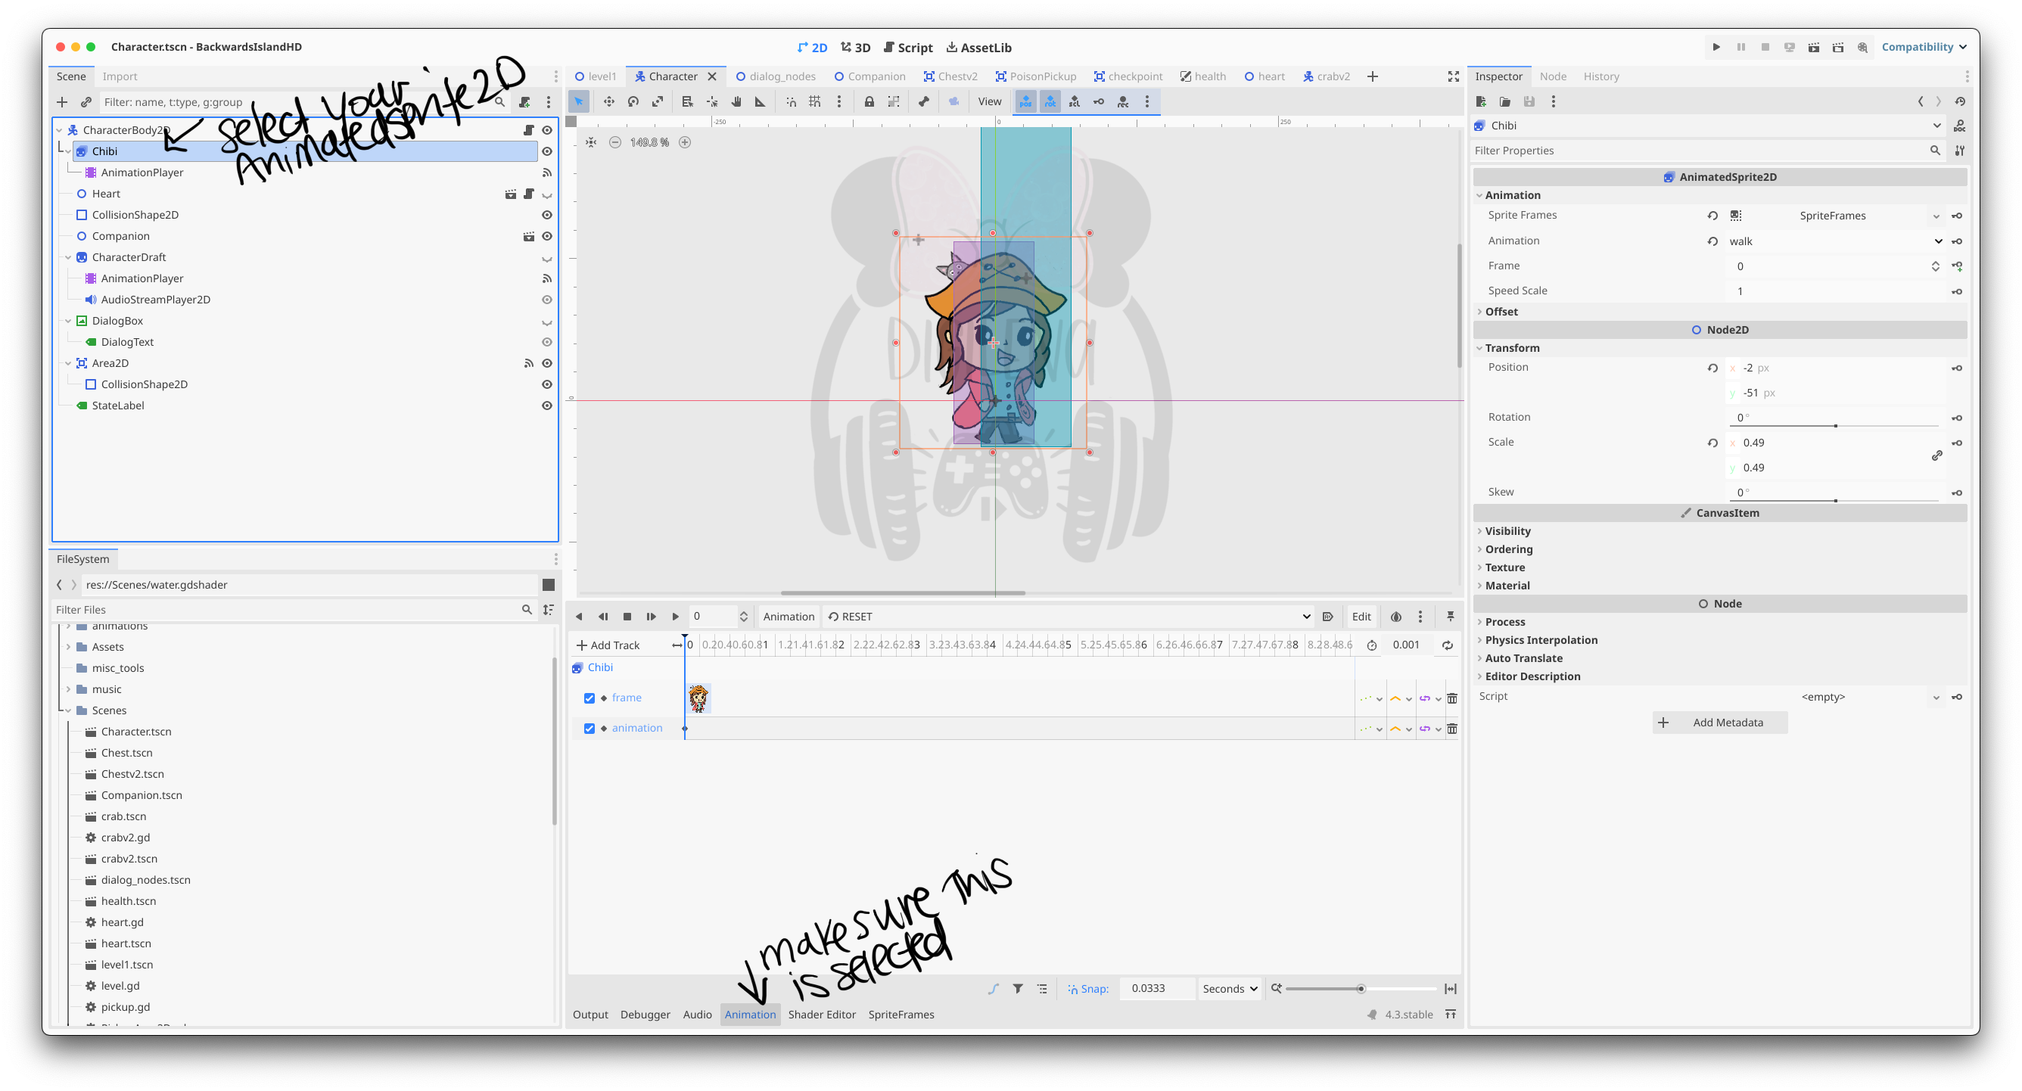The height and width of the screenshot is (1091, 2022).
Task: Delete the frame track with trash icon
Action: 1452,698
